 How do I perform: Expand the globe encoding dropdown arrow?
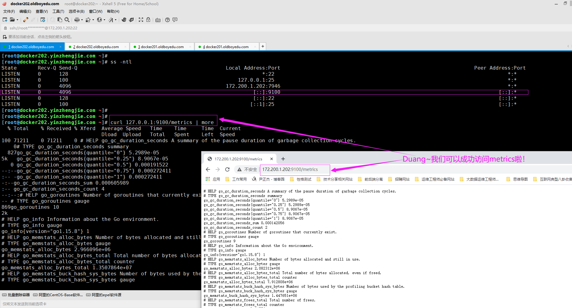(x=104, y=20)
